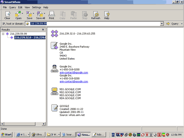Open the 3 W... folder group taskbar button
Viewport: 184px width, 138px height.
[53, 135]
